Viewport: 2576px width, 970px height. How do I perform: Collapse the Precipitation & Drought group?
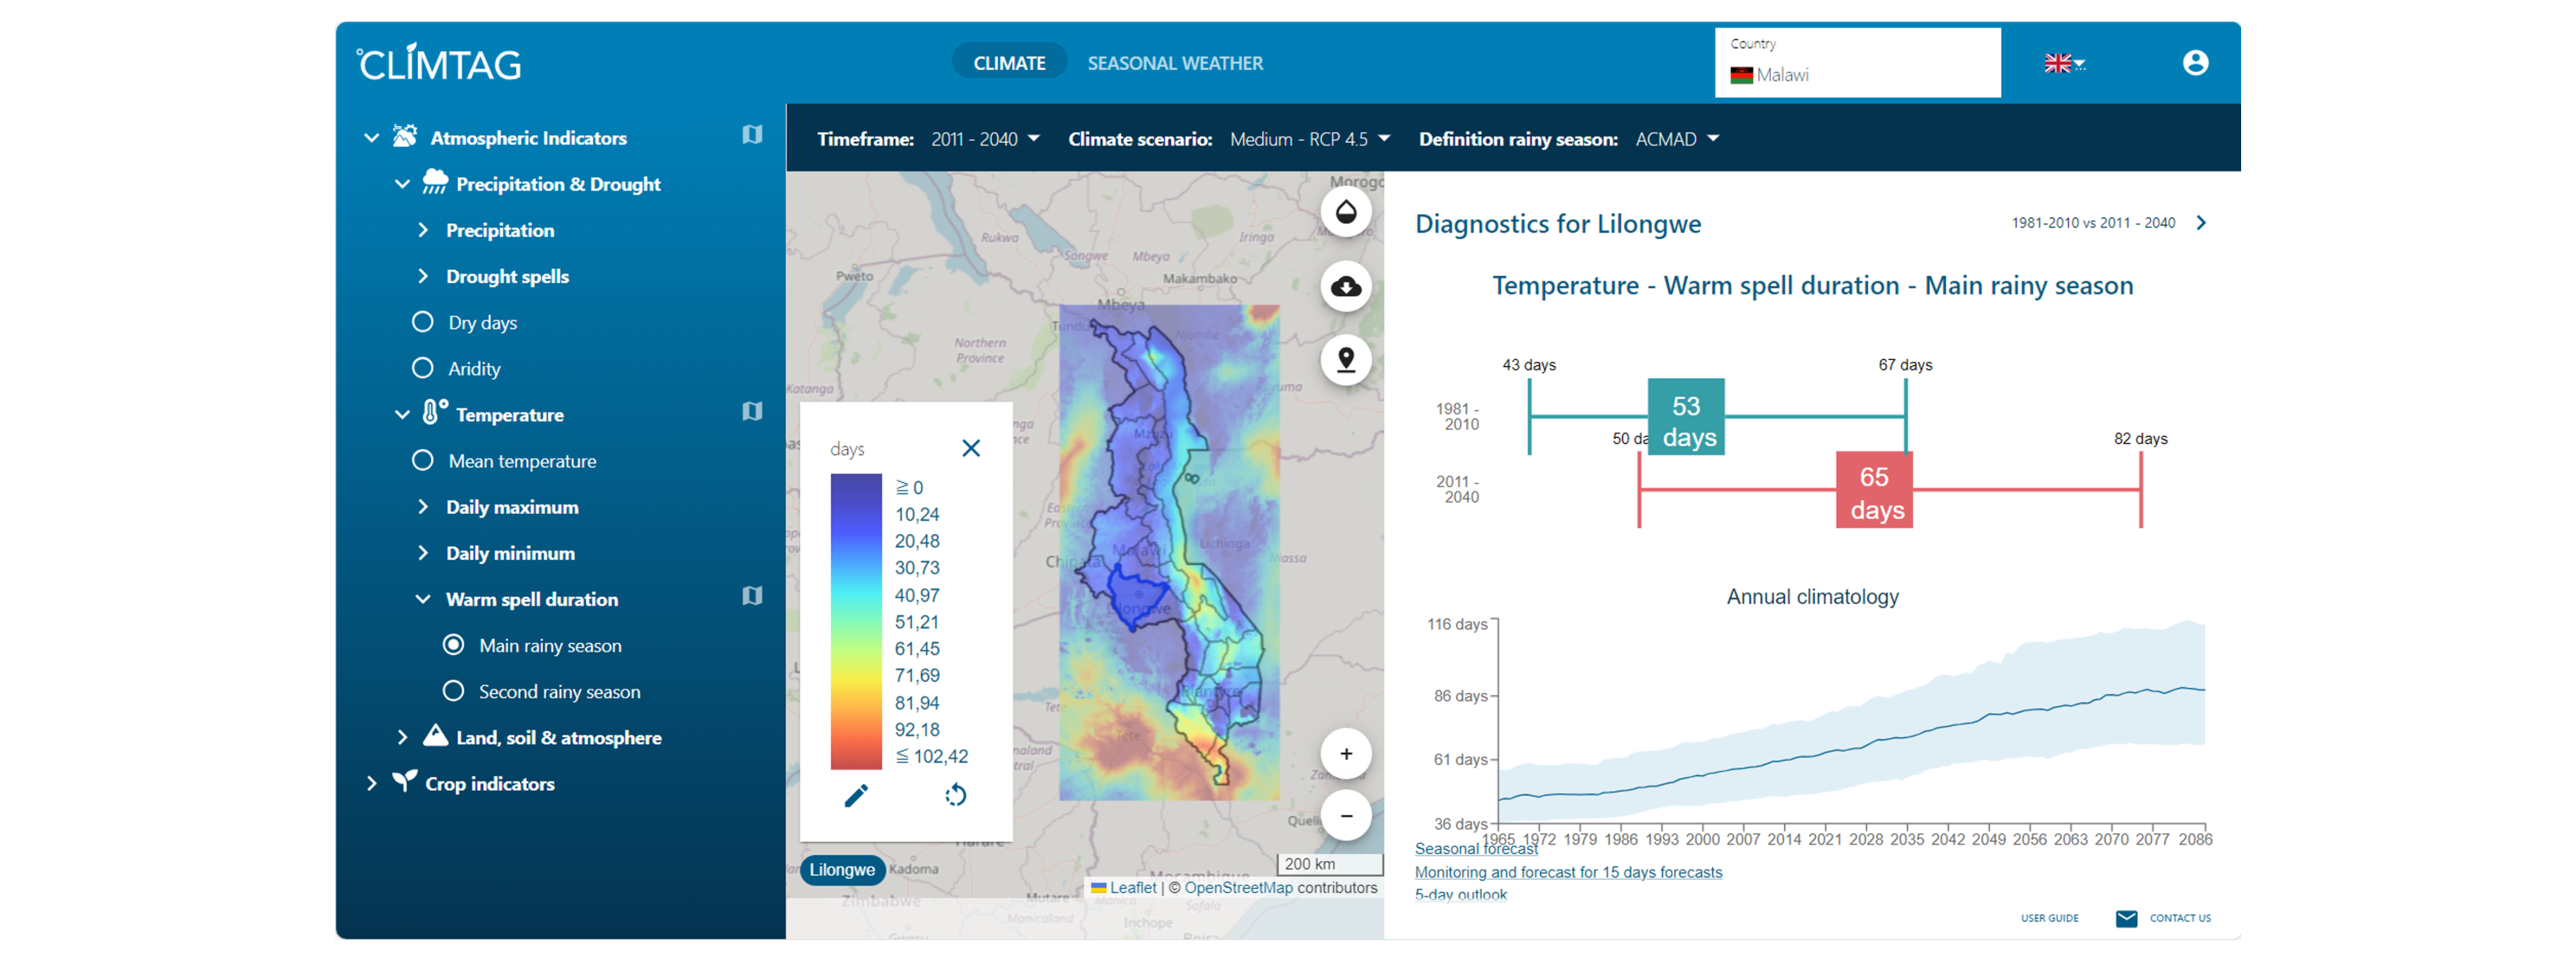click(402, 184)
